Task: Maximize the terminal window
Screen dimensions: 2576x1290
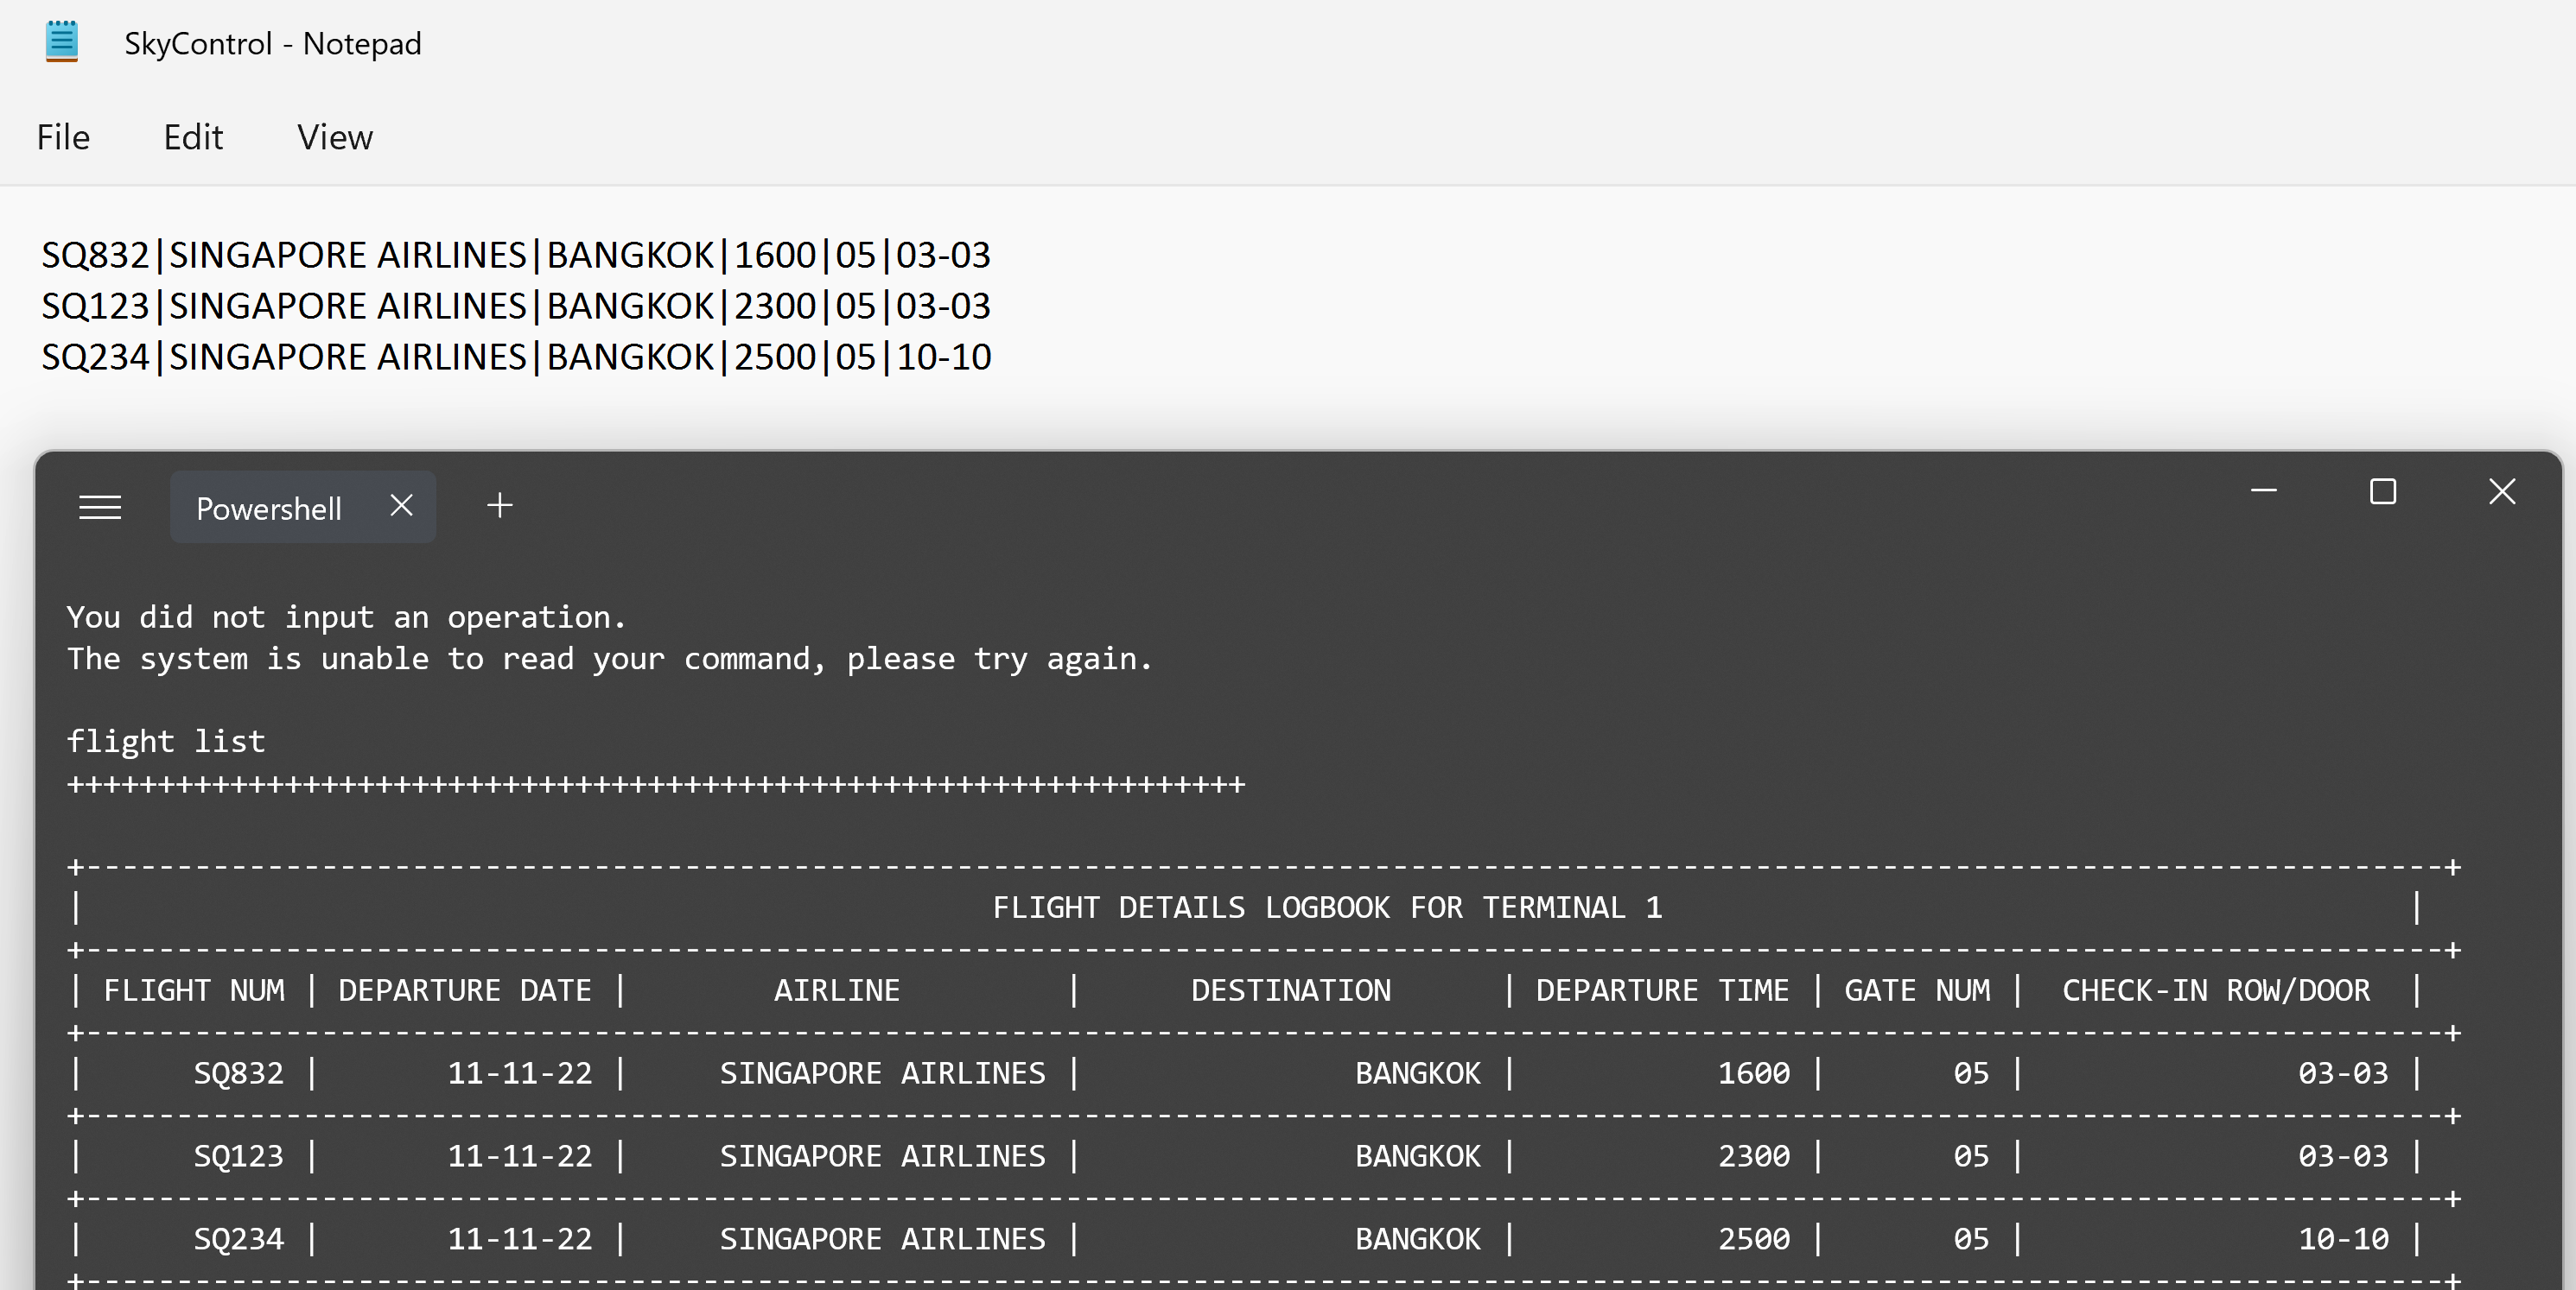Action: (x=2383, y=490)
